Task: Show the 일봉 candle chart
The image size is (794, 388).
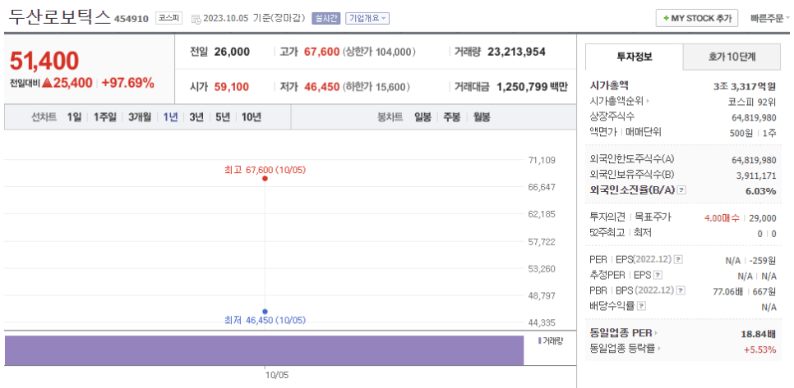Action: (x=422, y=117)
